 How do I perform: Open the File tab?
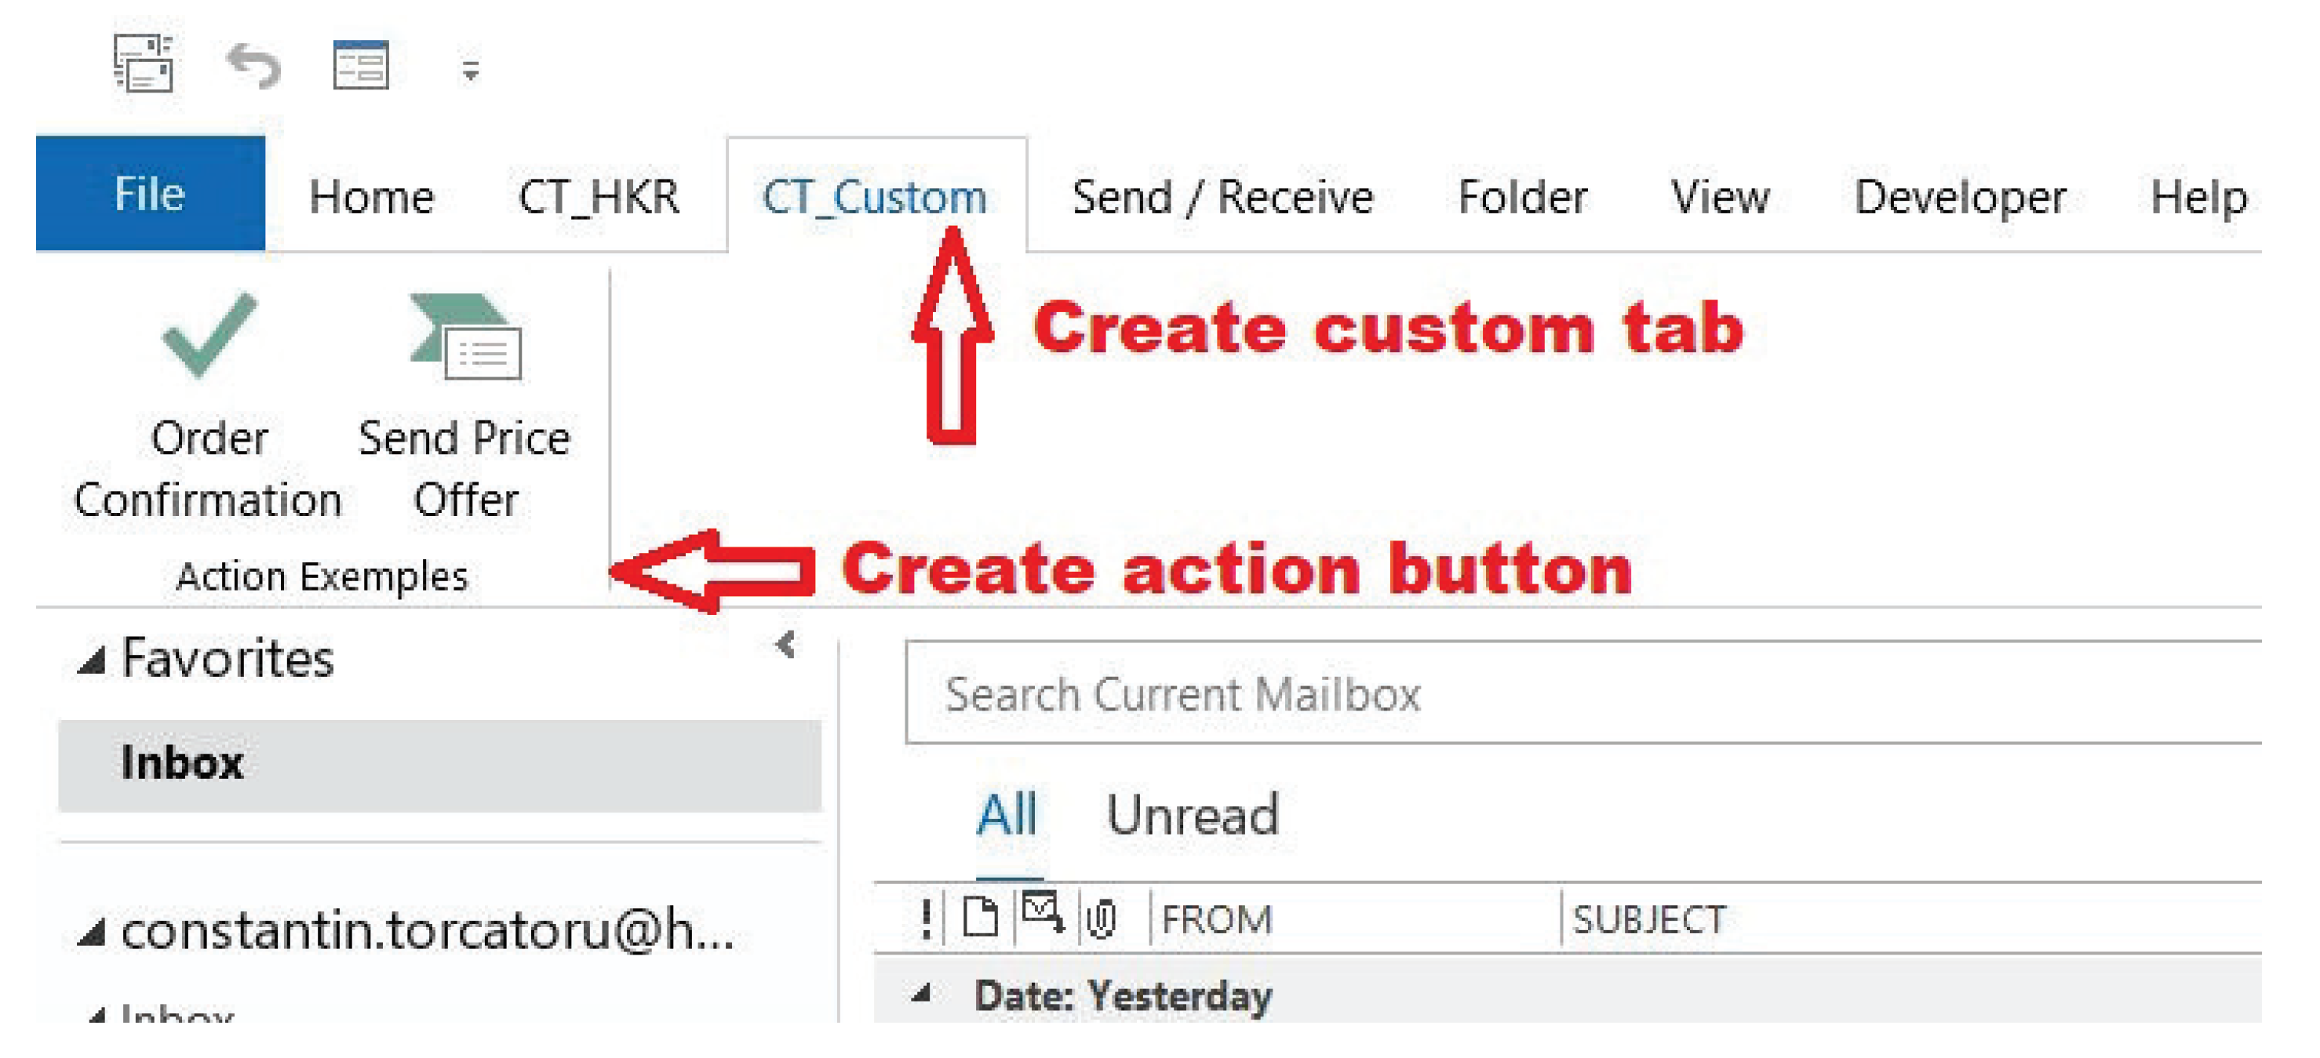151,194
